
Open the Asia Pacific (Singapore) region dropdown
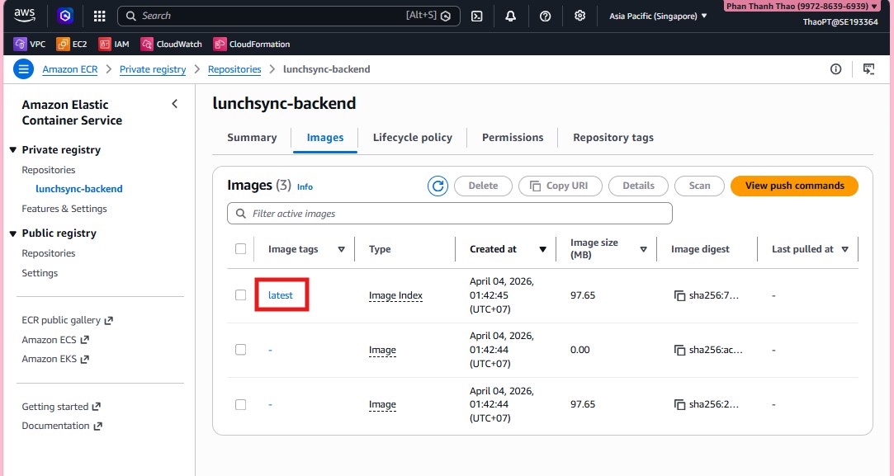pyautogui.click(x=658, y=16)
